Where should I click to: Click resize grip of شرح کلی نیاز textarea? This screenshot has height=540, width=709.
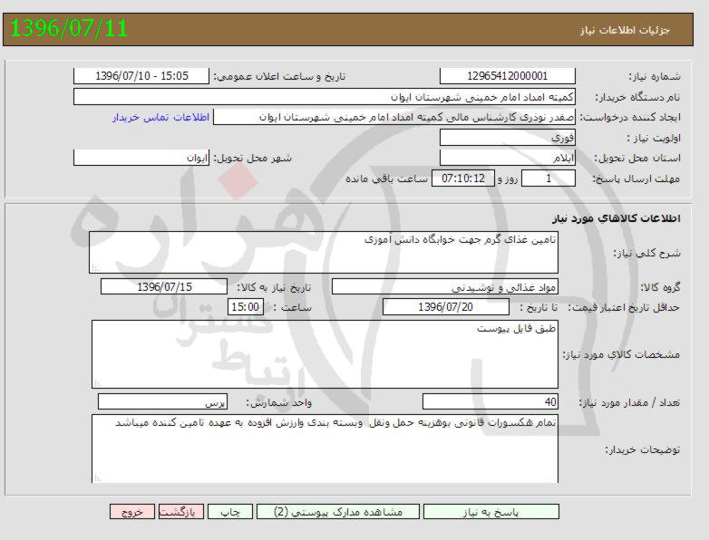click(x=95, y=268)
